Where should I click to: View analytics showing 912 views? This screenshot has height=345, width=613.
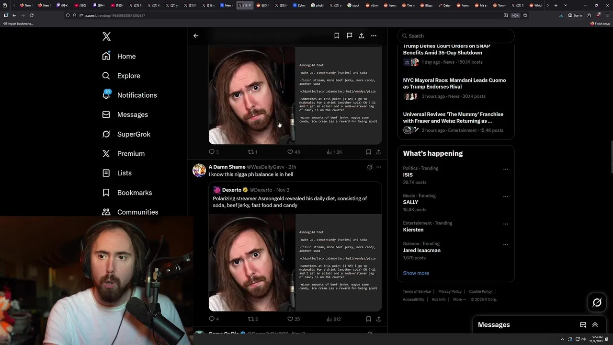pos(333,319)
